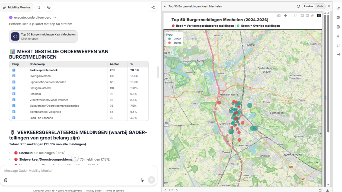Viewport: 342px width, 192px height.
Task: Open Top 50 Burgermeldingen Kaart artifact card
Action: 43,37
